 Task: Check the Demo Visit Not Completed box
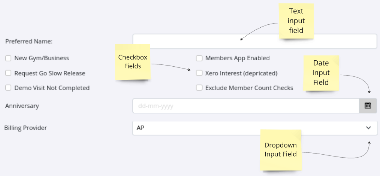pyautogui.click(x=8, y=88)
